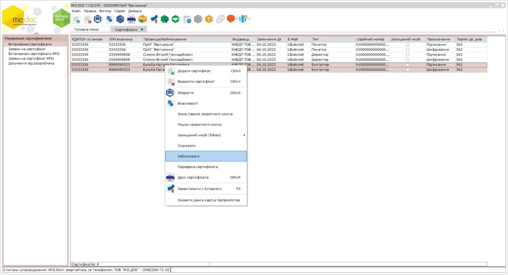This screenshot has height=275, width=508.
Task: Sort by the ЄДРПОУ установи column header
Action: (x=89, y=39)
